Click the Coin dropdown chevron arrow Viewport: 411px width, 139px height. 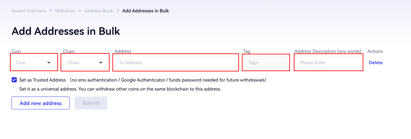[x=49, y=62]
